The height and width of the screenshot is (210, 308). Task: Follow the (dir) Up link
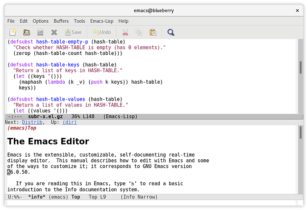pos(70,122)
